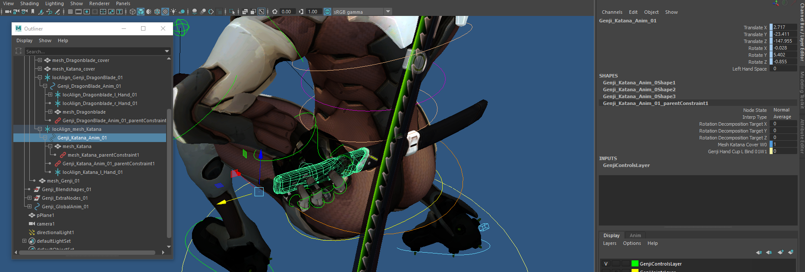Expand defaultLightSet node in Outliner
The width and height of the screenshot is (805, 272).
[x=24, y=241]
